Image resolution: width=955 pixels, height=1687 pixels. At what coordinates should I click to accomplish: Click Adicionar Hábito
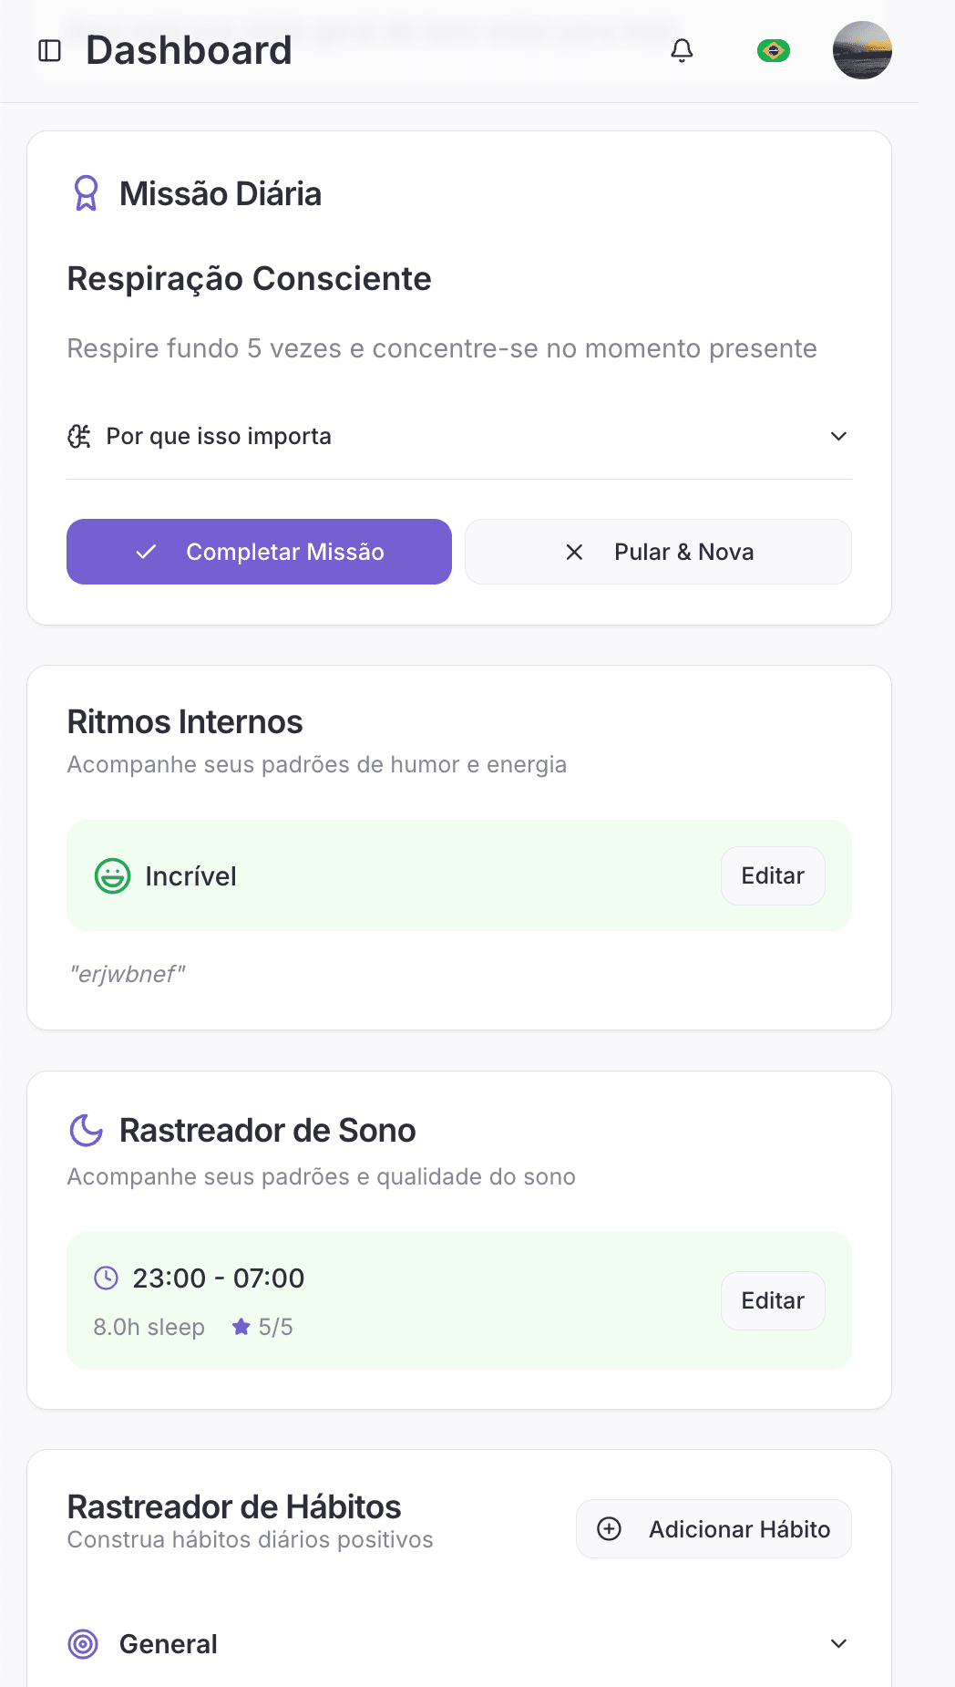(x=714, y=1528)
